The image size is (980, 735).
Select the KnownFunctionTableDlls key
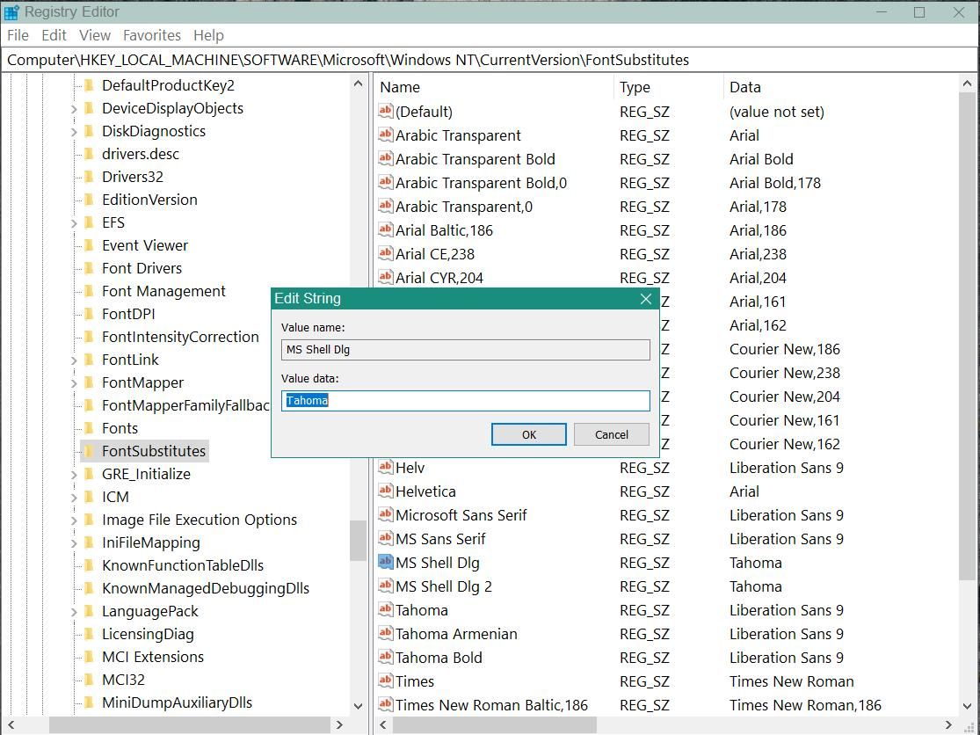[x=183, y=565]
